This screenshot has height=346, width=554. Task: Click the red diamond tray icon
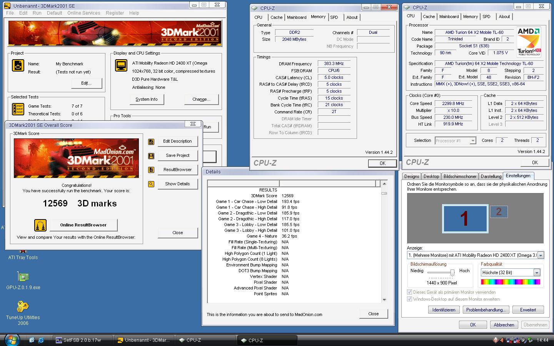coord(496,340)
